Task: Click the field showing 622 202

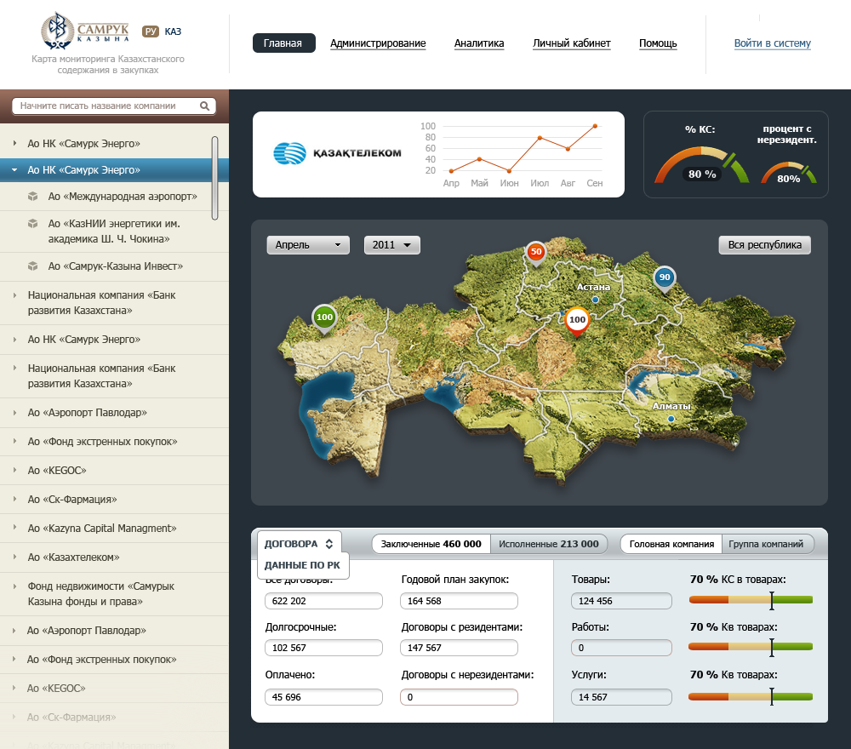Action: coord(323,601)
